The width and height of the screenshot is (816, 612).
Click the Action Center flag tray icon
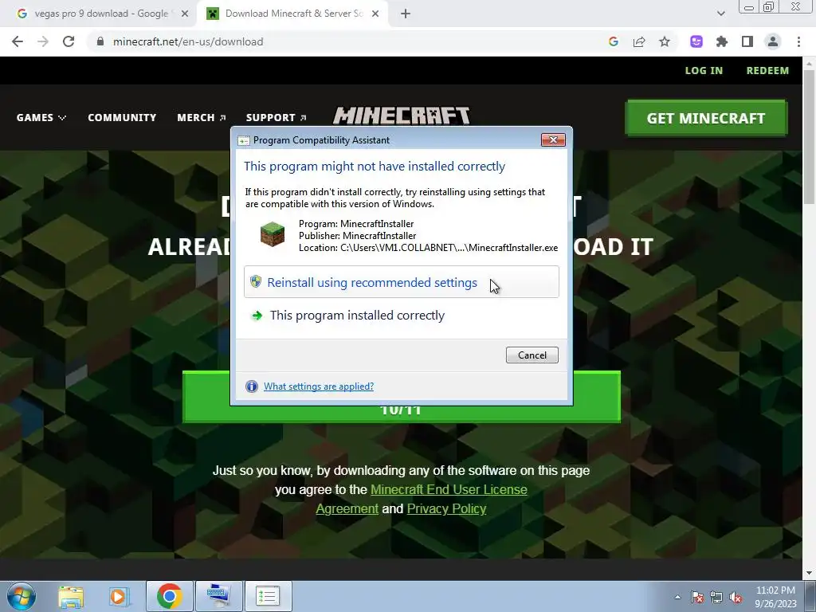[x=696, y=597]
